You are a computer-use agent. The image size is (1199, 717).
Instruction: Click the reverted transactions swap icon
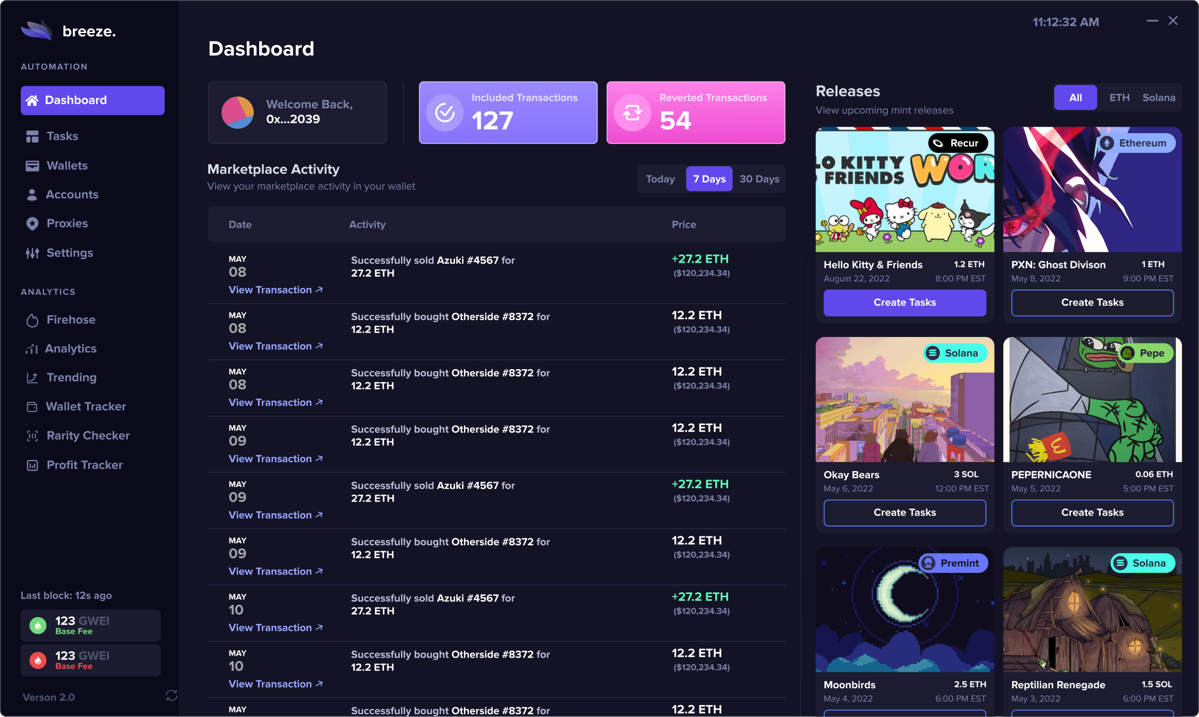tap(632, 113)
